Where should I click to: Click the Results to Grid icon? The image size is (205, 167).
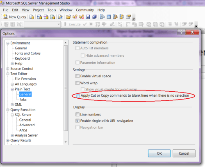tap(155, 24)
